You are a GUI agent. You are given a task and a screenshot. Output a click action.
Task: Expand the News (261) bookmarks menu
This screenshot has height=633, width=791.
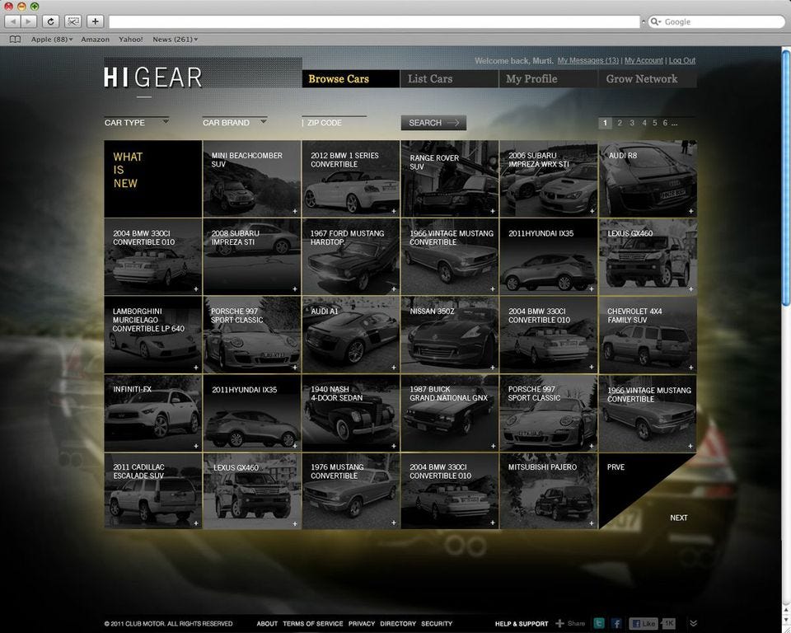(175, 40)
